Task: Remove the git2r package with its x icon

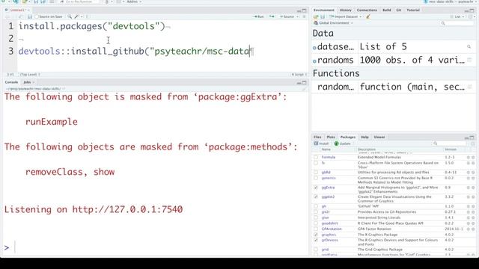Action: 473,212
